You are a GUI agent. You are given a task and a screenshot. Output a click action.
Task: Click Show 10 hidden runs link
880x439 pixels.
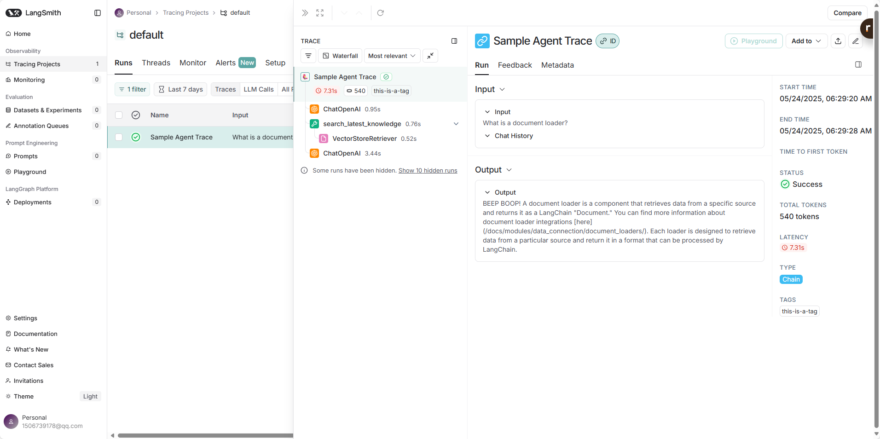pos(428,170)
